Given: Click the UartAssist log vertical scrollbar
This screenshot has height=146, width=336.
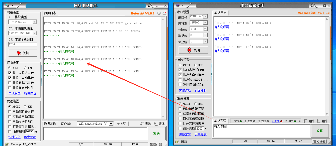Looking at the screenshot, I should pyautogui.click(x=327, y=66).
